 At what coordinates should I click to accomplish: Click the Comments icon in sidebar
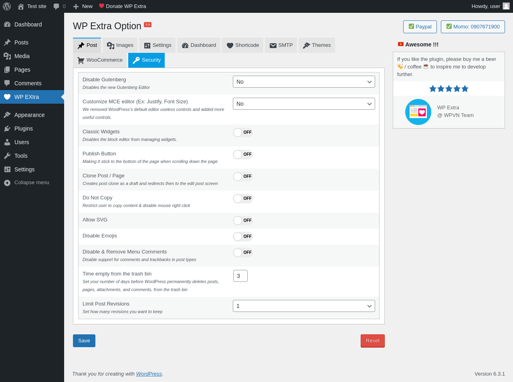7,83
